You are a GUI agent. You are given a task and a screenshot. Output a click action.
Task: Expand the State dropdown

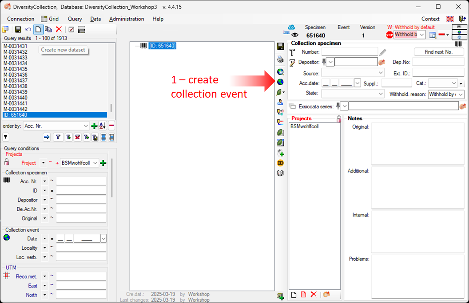[x=381, y=94]
